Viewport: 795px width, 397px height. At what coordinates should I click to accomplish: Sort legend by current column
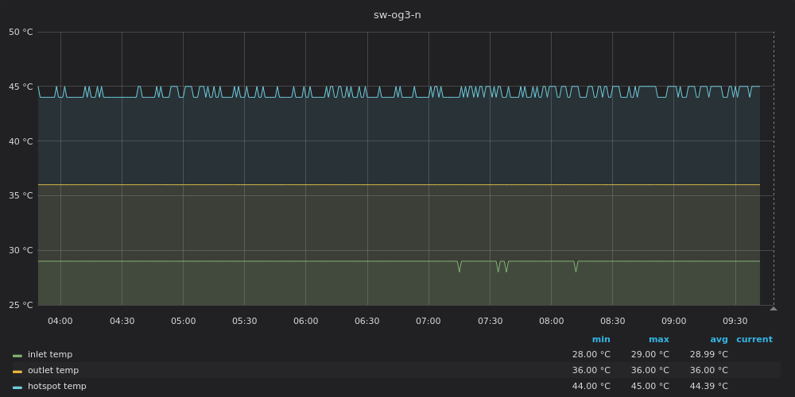point(754,340)
